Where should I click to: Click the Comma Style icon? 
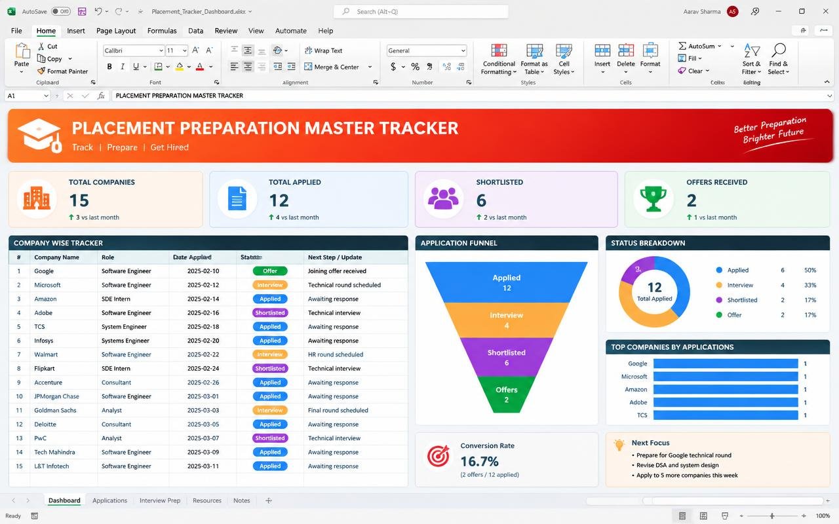point(429,67)
